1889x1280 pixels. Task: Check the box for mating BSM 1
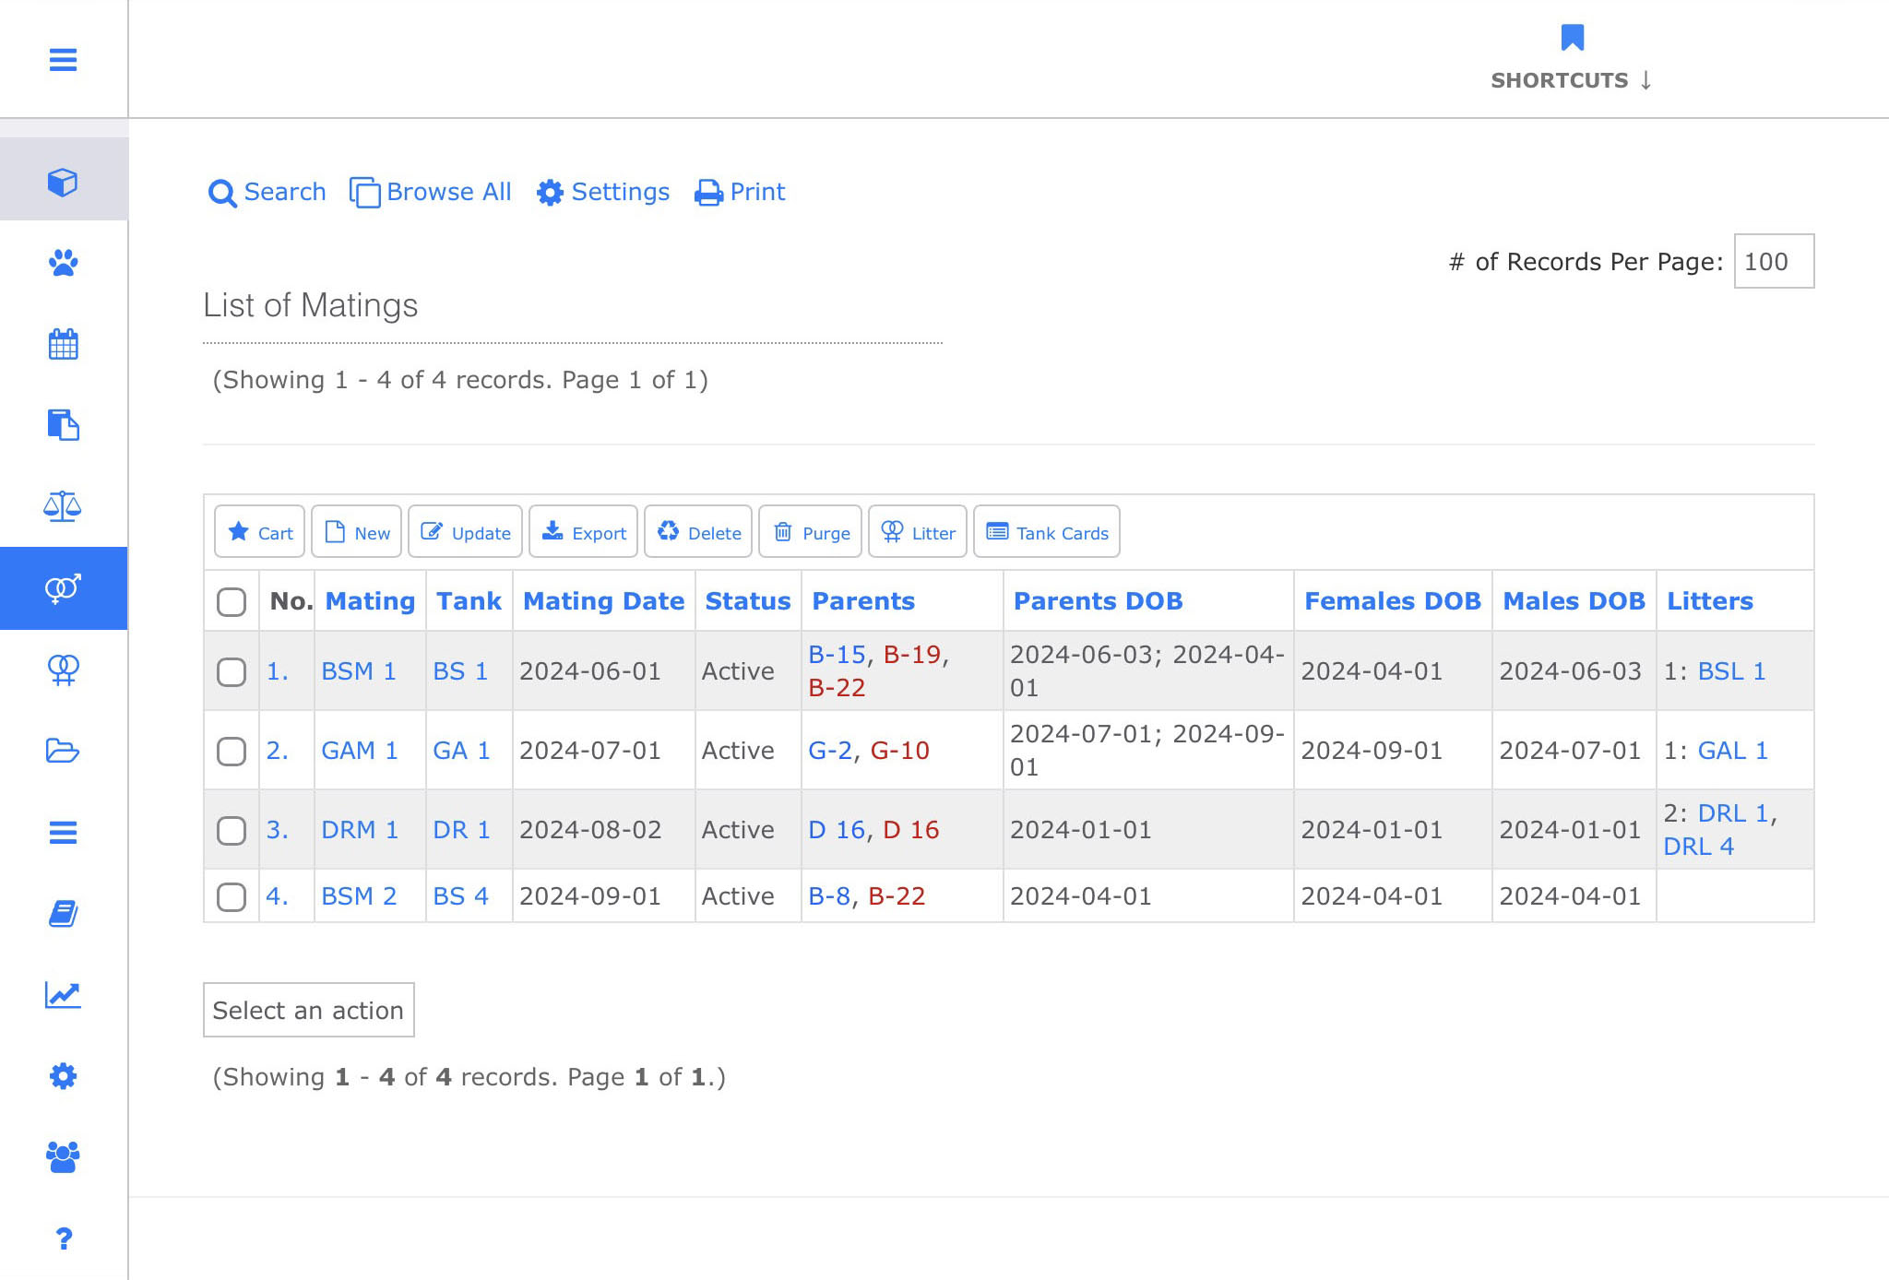[232, 671]
